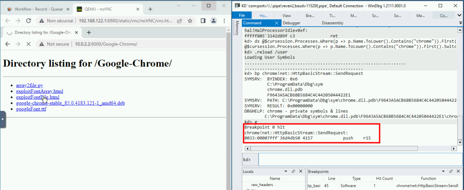The image size is (464, 190).
Task: Select the Directory listing inner tab
Action: 42,32
